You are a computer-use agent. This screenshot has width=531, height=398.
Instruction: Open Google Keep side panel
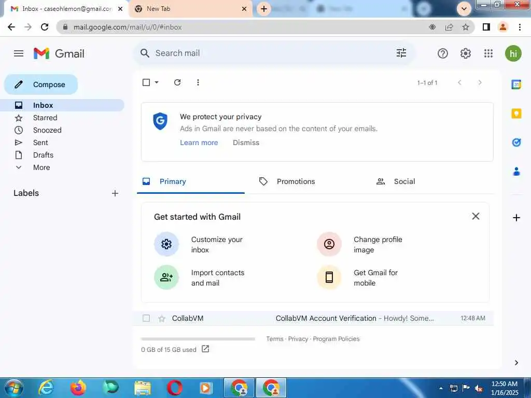[x=516, y=113]
